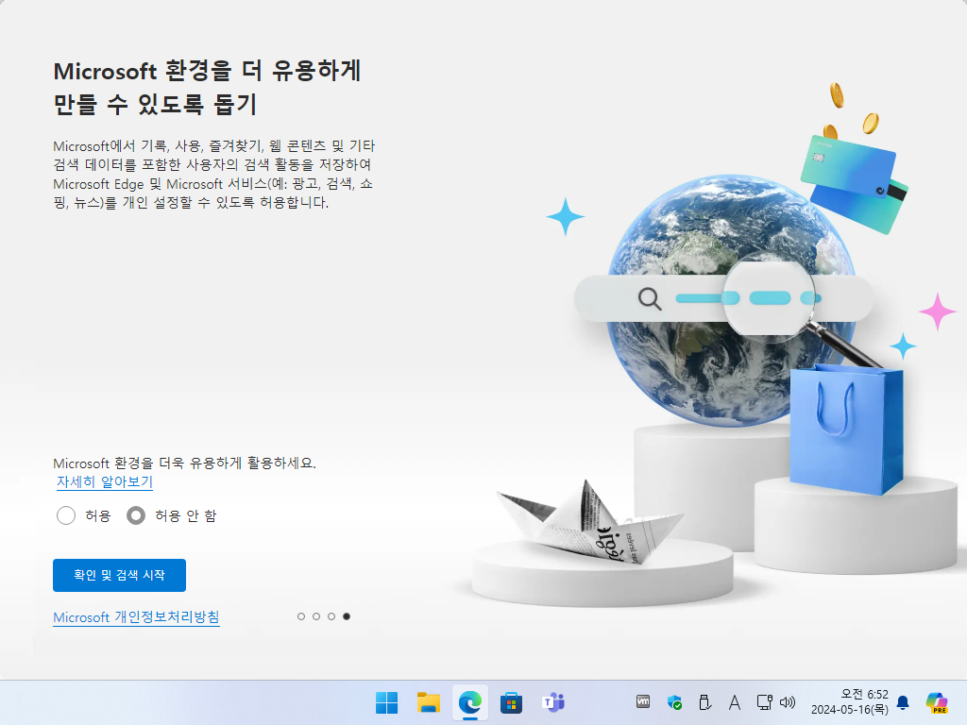Go to the third page indicator dot
967x725 pixels.
click(331, 616)
